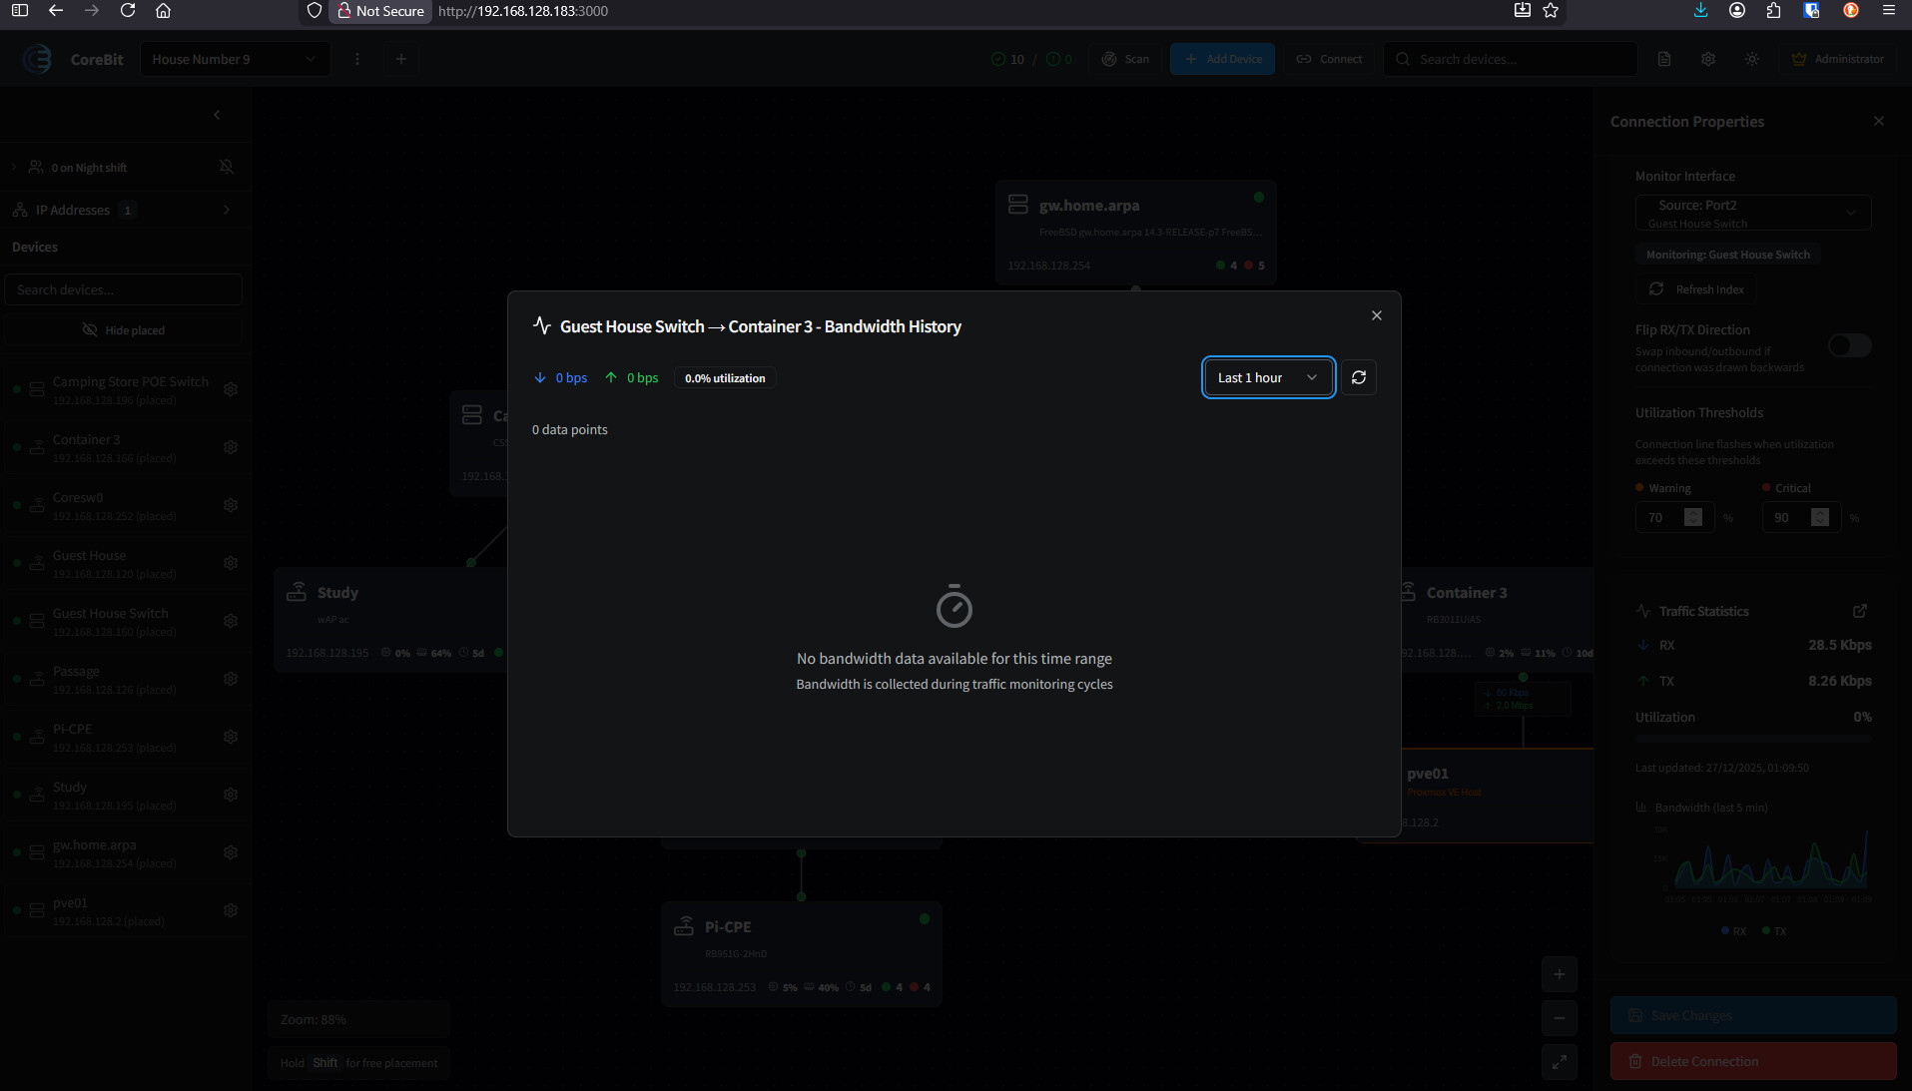Zoom out on the network map
Viewport: 1912px width, 1091px height.
[1560, 1018]
